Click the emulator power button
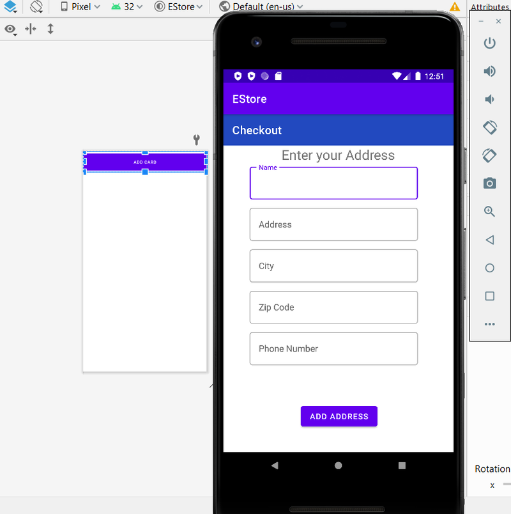511x514 pixels. 490,43
